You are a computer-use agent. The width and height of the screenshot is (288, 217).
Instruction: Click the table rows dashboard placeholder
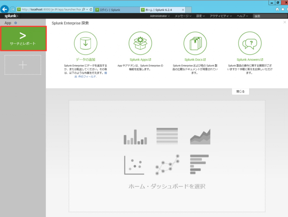pos(167,136)
